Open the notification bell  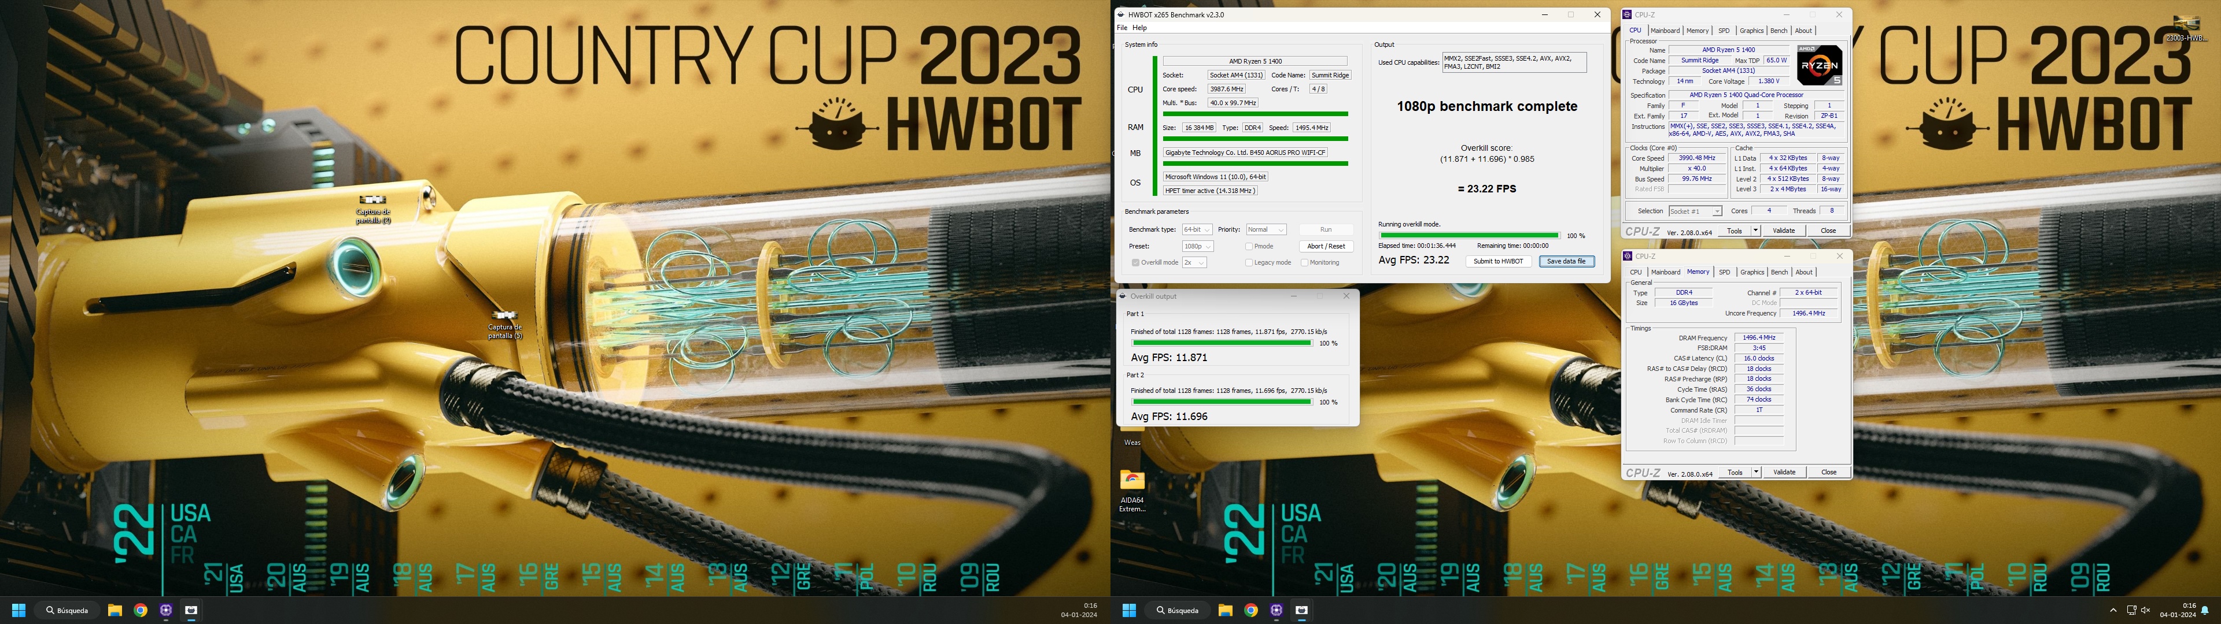point(2205,610)
